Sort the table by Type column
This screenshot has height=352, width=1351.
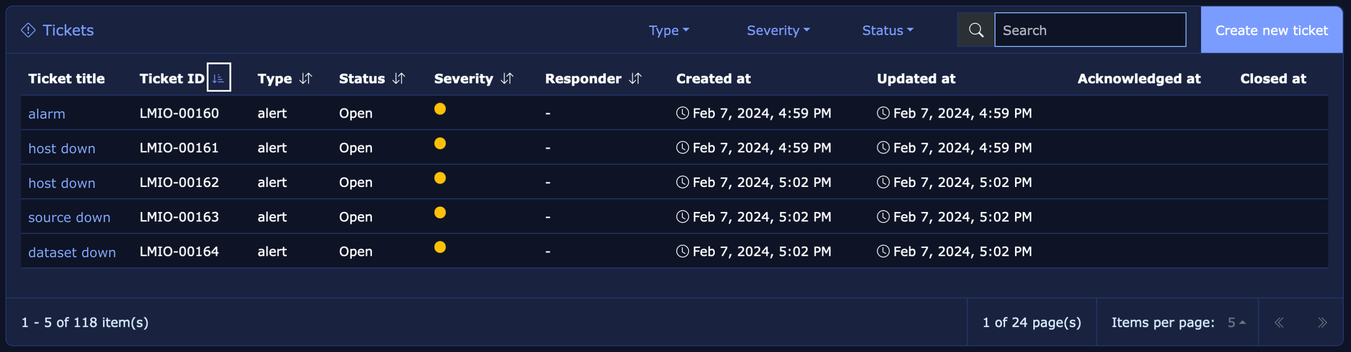[306, 78]
